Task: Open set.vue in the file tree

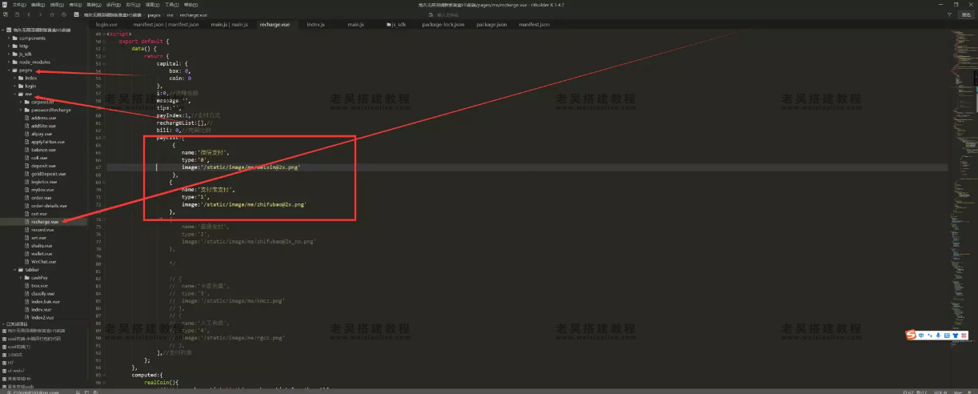Action: pyautogui.click(x=39, y=238)
